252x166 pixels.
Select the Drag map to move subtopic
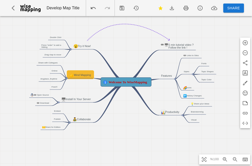(x=53, y=55)
